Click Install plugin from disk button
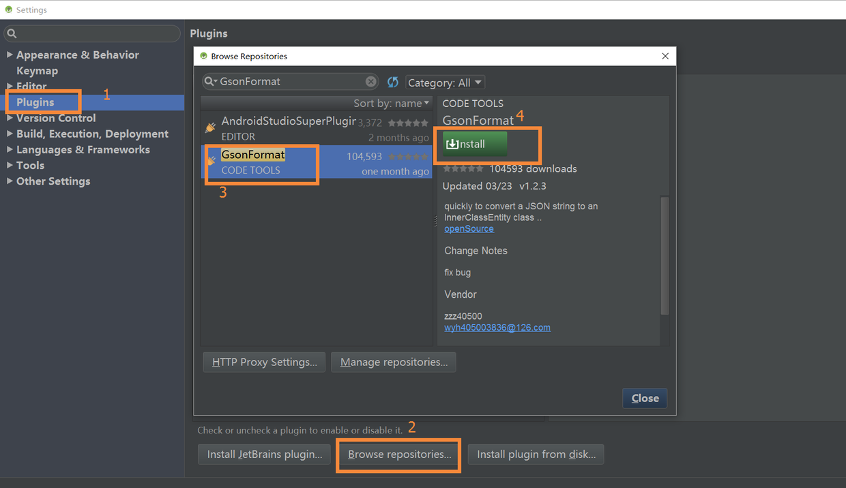Image resolution: width=846 pixels, height=488 pixels. pos(536,454)
